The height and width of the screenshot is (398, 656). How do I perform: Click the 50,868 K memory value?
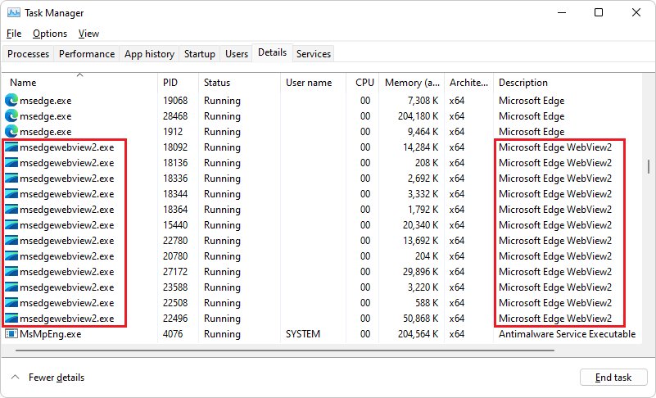(x=420, y=319)
